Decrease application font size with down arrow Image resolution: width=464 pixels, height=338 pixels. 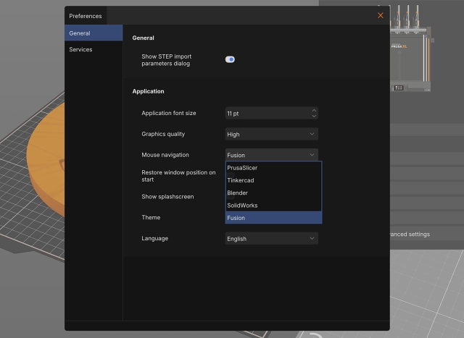314,116
